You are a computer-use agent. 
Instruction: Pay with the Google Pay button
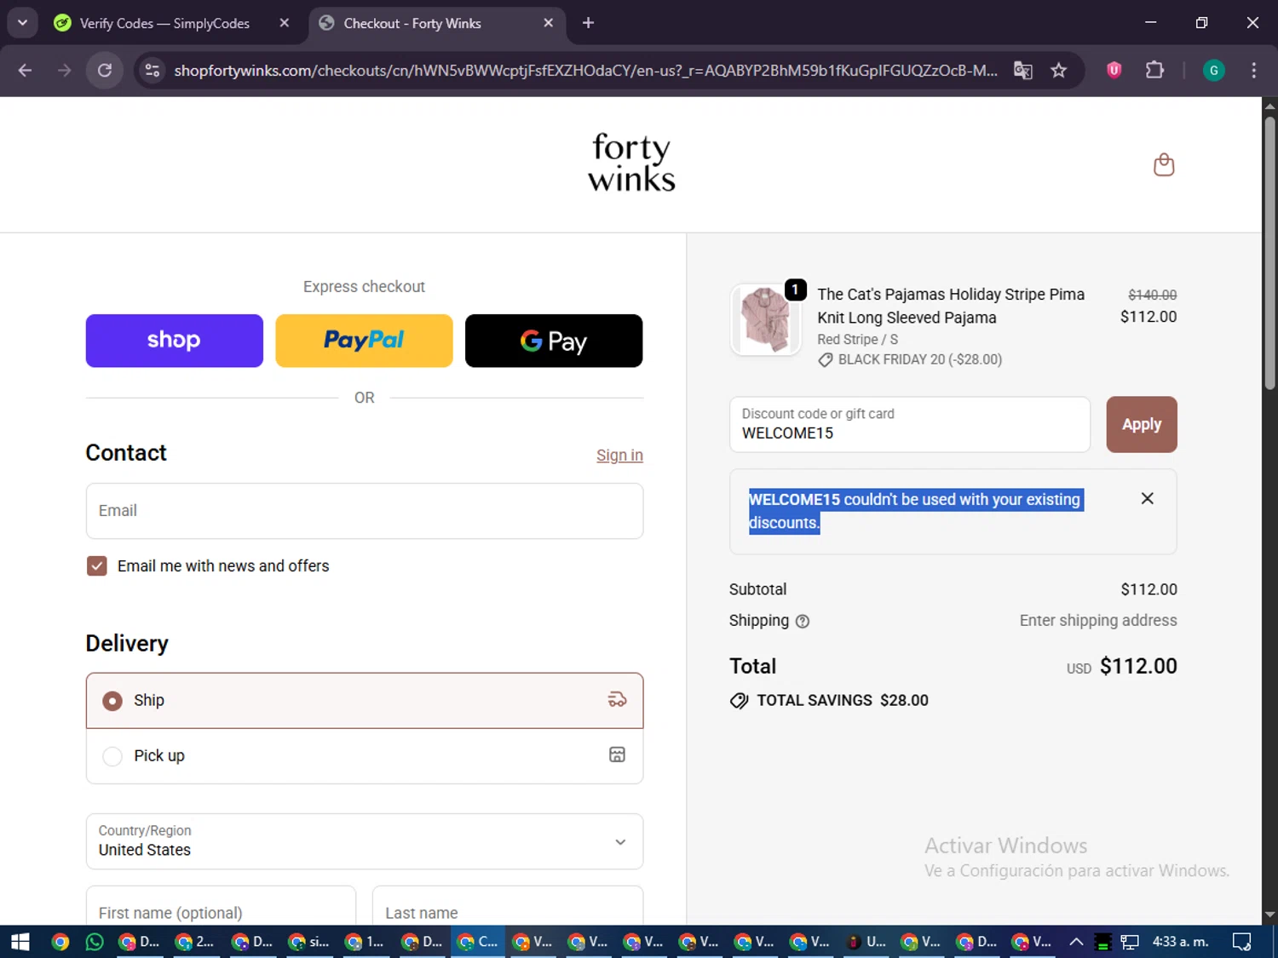coord(554,341)
